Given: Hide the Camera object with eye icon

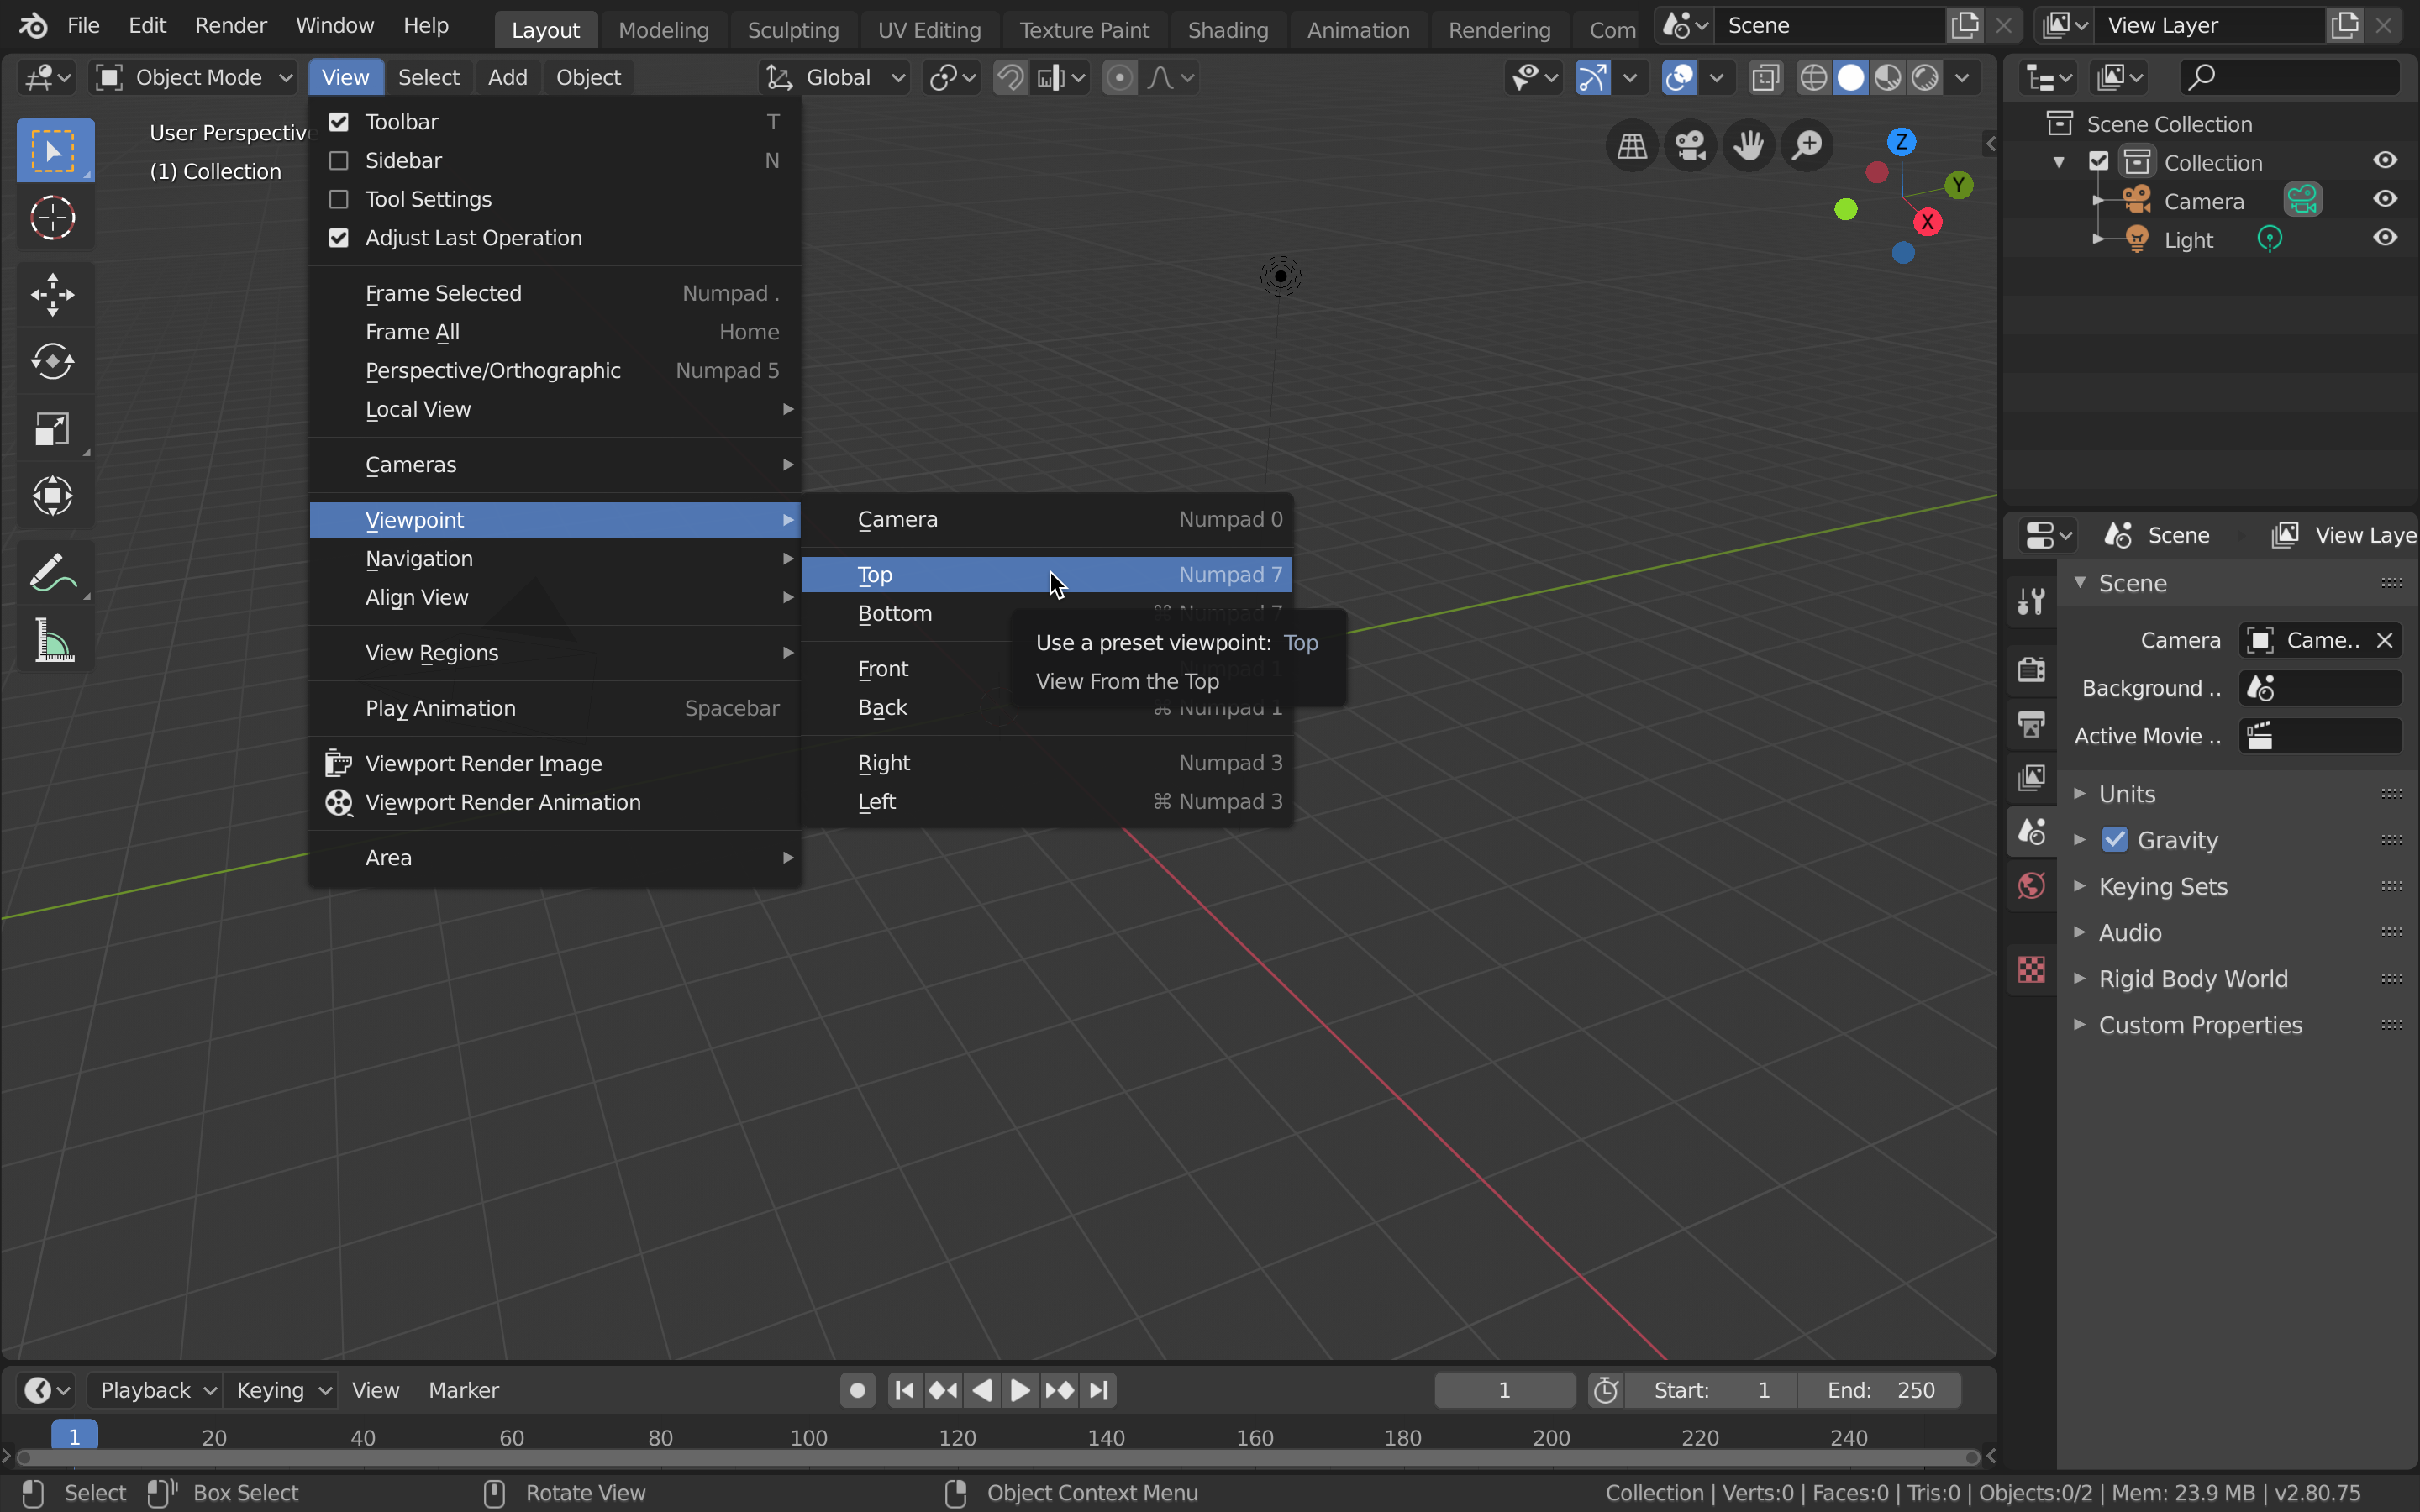Looking at the screenshot, I should (x=2385, y=200).
